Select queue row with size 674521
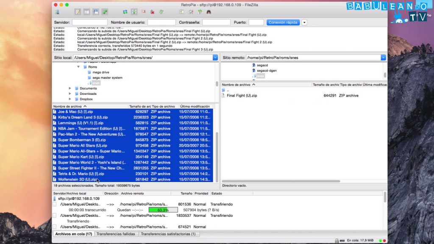 218,227
